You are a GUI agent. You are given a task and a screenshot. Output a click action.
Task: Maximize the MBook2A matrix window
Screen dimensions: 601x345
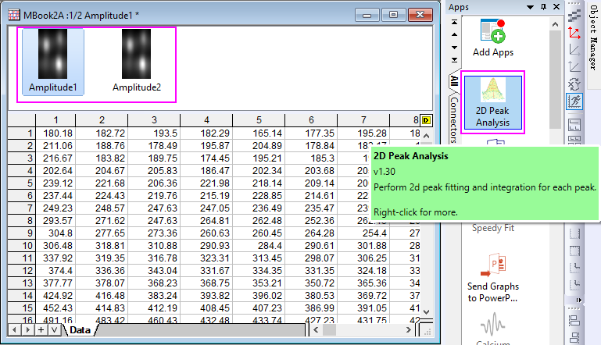(394, 15)
